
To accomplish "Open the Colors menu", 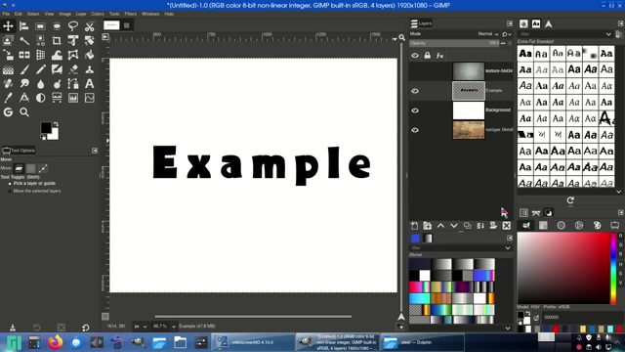I will coord(98,14).
